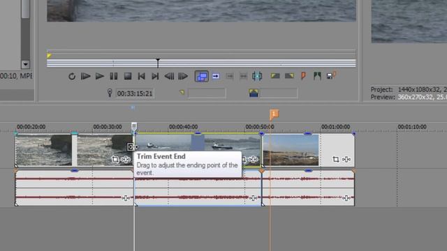The width and height of the screenshot is (447, 251).
Task: Insert a marker with the orange flag icon
Action: coord(303,76)
